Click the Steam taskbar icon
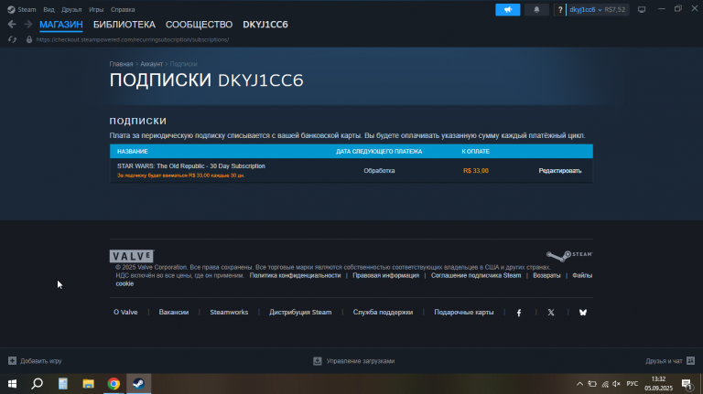 [x=138, y=384]
